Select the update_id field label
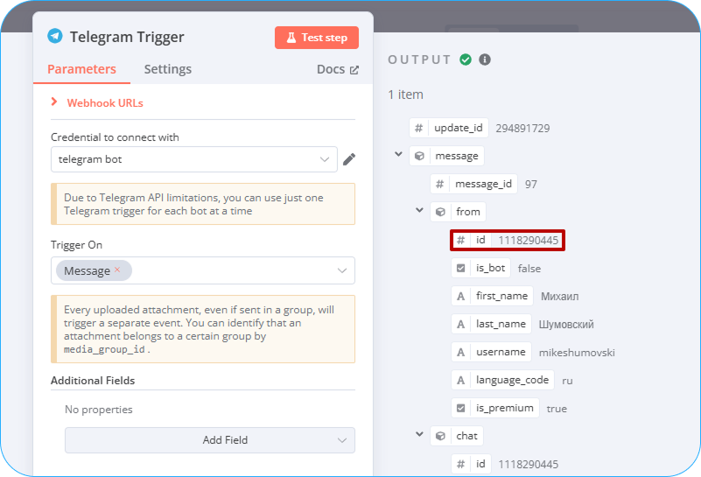This screenshot has height=477, width=701. [x=459, y=128]
